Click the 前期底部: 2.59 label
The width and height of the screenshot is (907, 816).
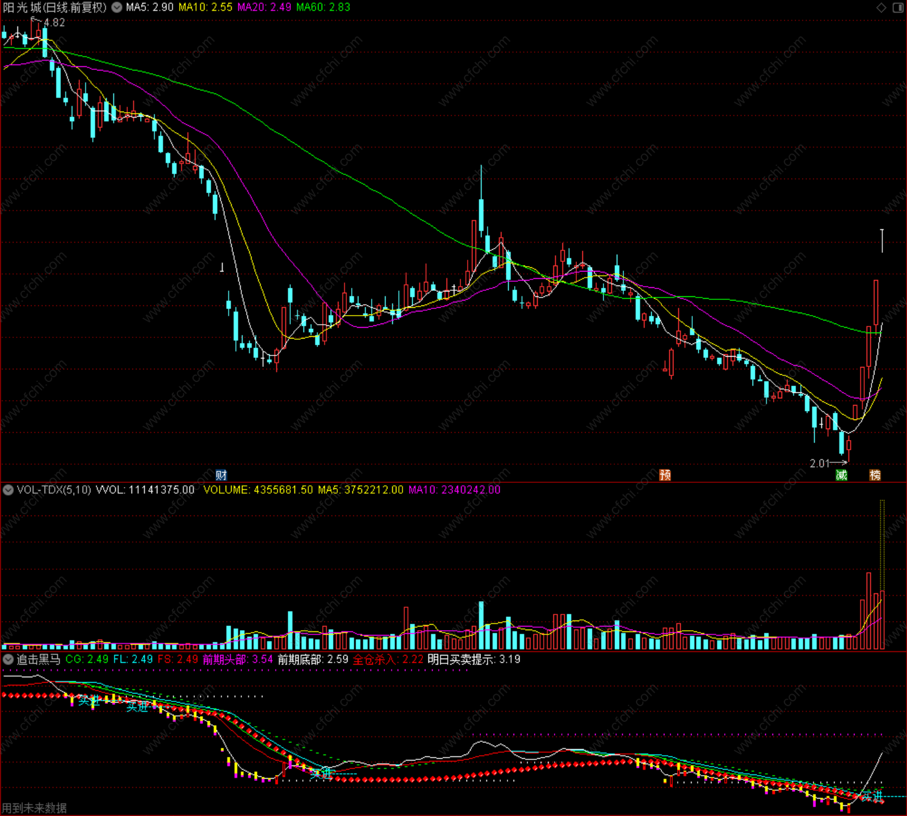(x=313, y=659)
